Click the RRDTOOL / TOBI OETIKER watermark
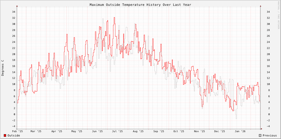281x139 pixels. pos(278,15)
